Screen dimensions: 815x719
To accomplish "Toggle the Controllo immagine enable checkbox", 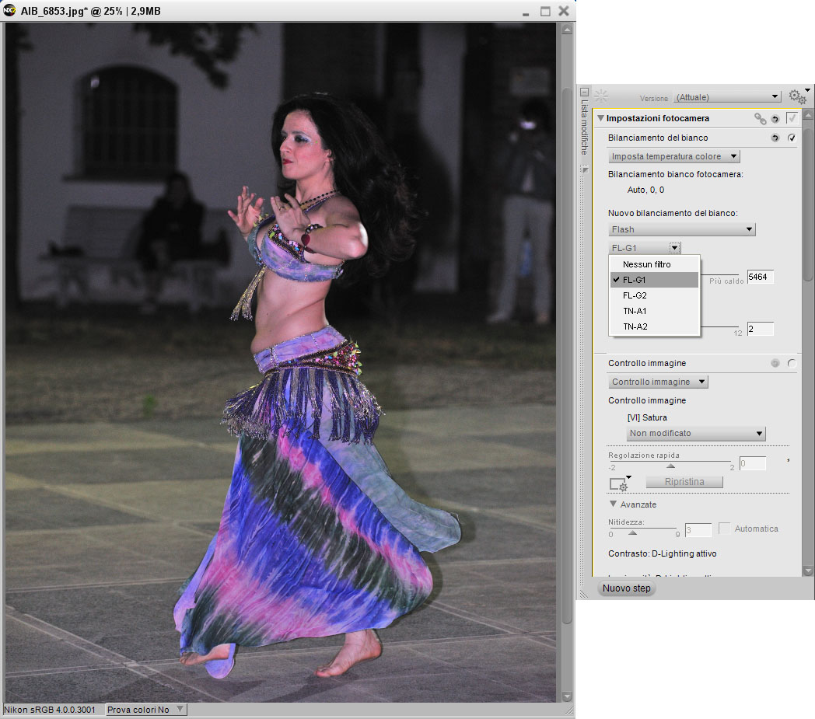I will (x=792, y=363).
